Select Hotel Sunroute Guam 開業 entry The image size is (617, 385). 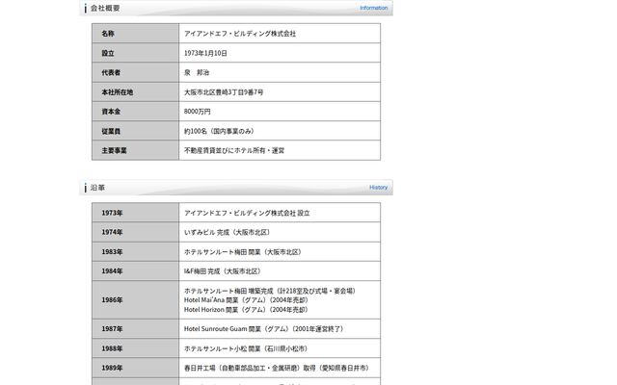click(x=265, y=329)
